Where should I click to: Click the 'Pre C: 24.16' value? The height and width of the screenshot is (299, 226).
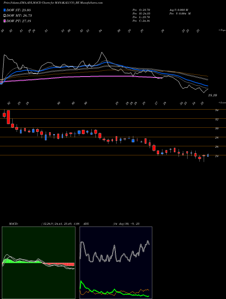pos(141,21)
